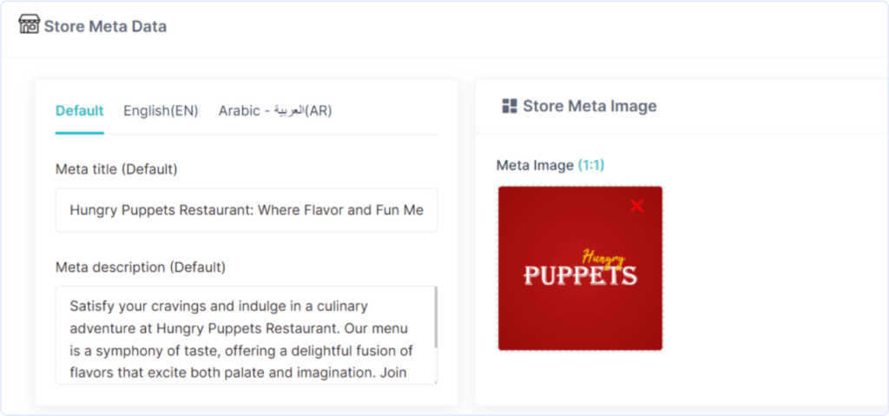The image size is (889, 416).
Task: Focus the Meta title input field
Action: pyautogui.click(x=247, y=210)
